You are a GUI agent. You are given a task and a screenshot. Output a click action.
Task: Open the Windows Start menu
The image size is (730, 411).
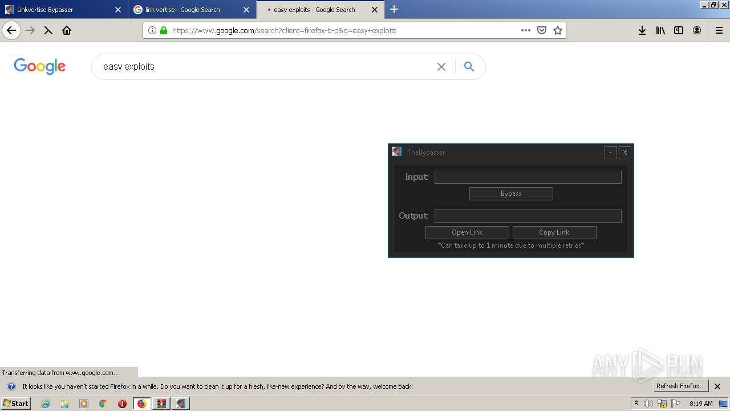tap(15, 404)
